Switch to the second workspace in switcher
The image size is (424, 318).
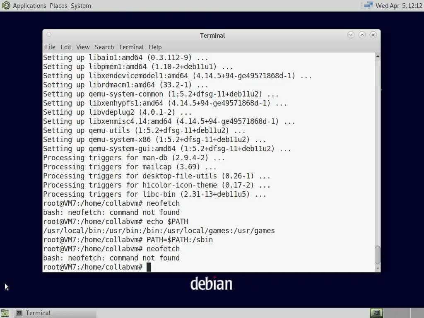click(390, 313)
